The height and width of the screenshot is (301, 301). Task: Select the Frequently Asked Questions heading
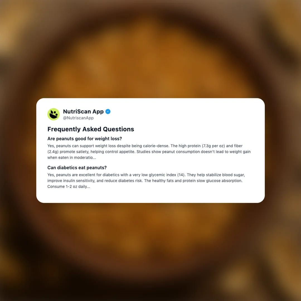[x=91, y=129]
